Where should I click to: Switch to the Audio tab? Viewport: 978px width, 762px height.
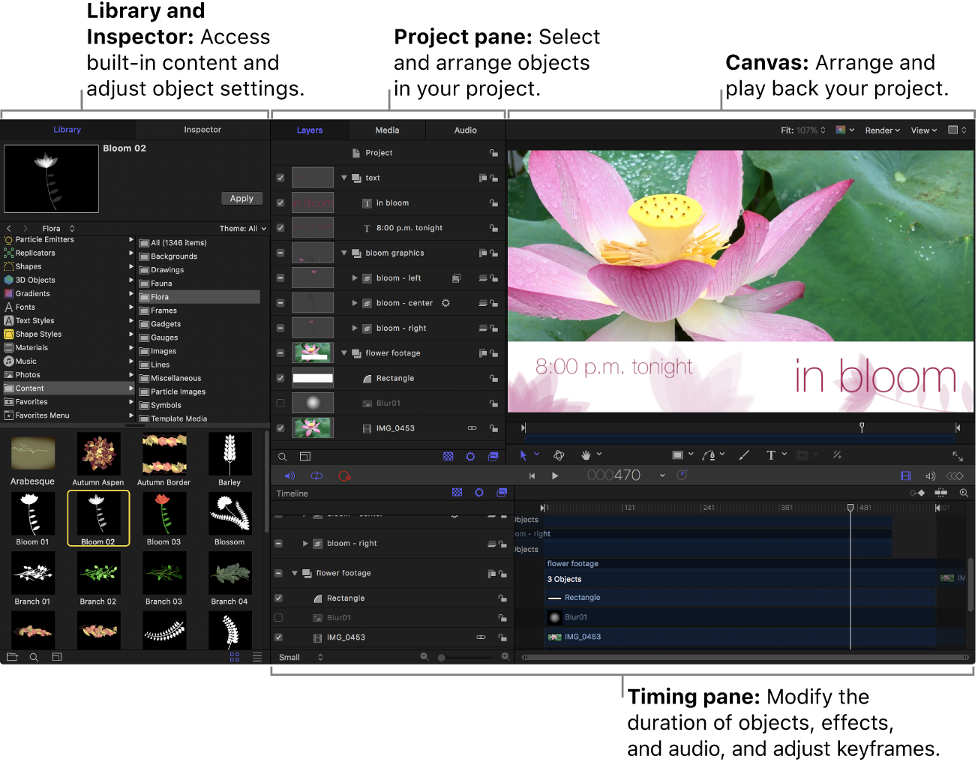464,130
